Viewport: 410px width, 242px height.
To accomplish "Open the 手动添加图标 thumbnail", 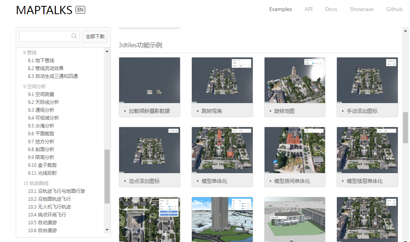I will 368,80.
